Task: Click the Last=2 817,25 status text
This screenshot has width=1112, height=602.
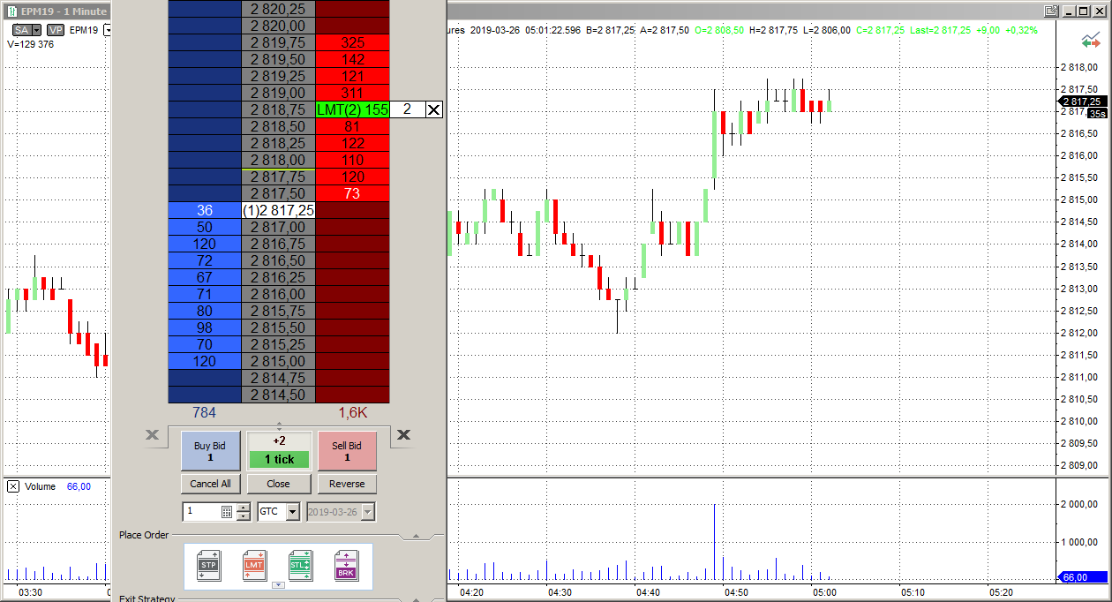Action: [938, 30]
